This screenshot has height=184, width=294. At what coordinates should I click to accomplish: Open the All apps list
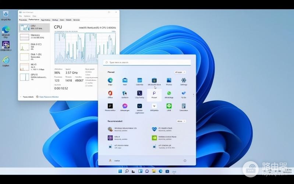point(180,72)
